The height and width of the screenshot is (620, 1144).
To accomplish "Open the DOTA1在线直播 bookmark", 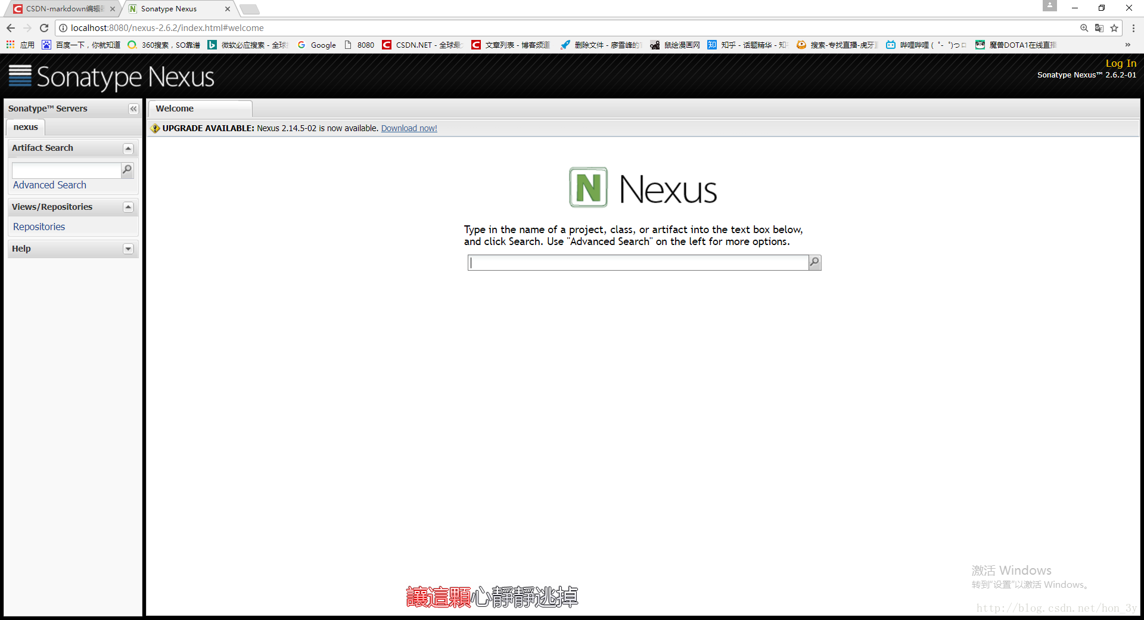I will 1016,45.
